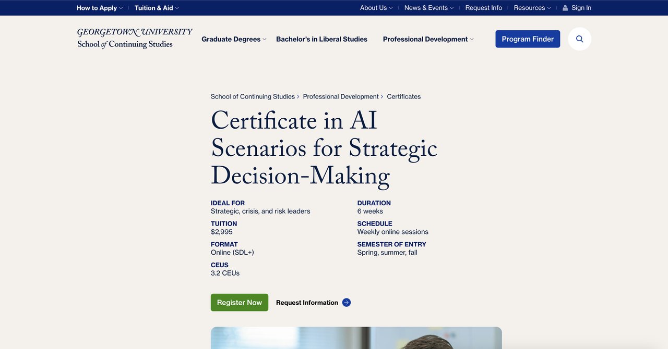Open the About Us dropdown
The width and height of the screenshot is (668, 349).
coord(376,8)
